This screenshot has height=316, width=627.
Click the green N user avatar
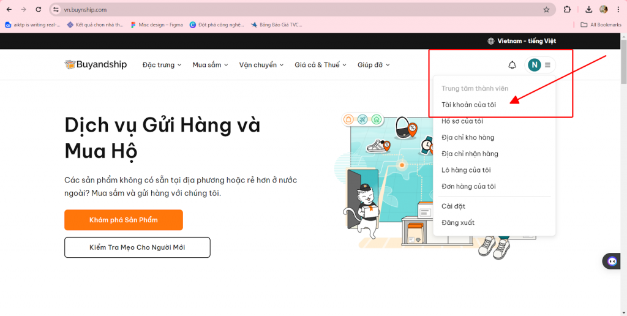[534, 65]
